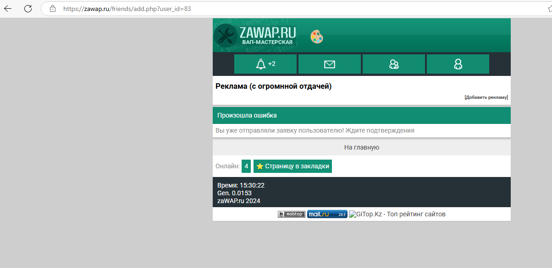Click the mail.ru rating counter

[327, 214]
